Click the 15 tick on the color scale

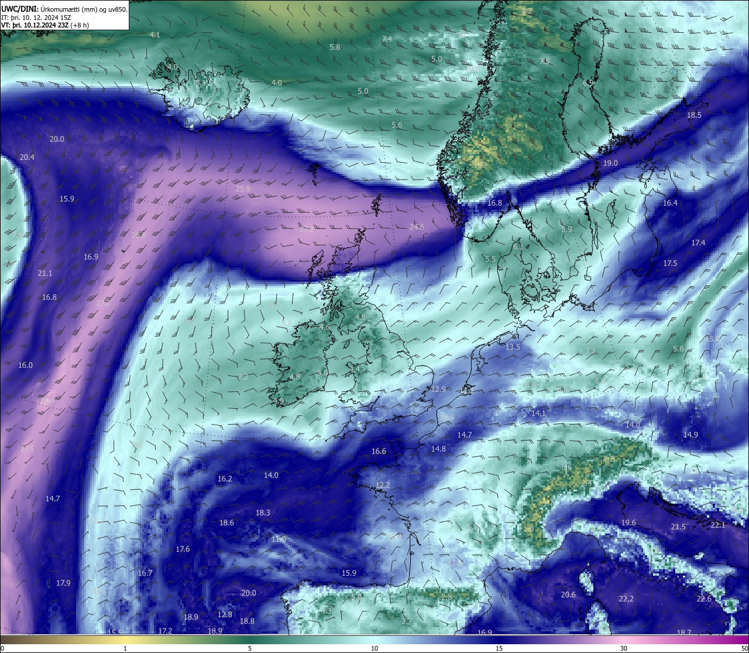(x=499, y=648)
